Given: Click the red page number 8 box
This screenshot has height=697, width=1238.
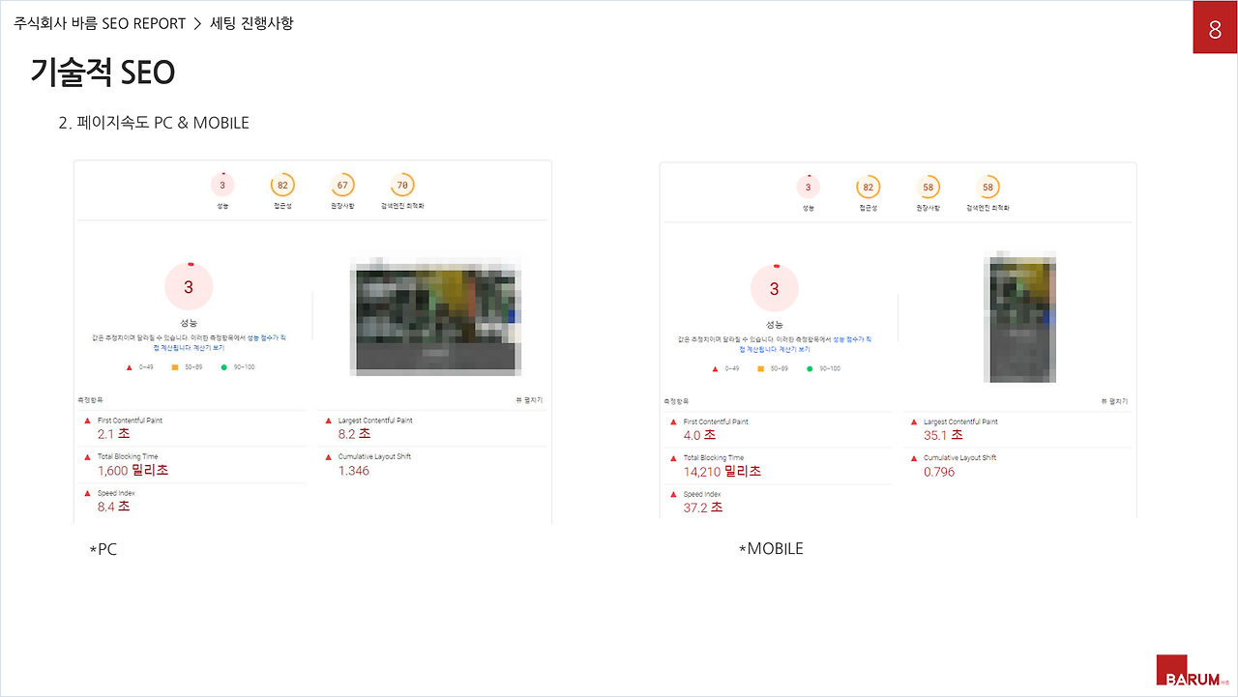Looking at the screenshot, I should point(1215,27).
